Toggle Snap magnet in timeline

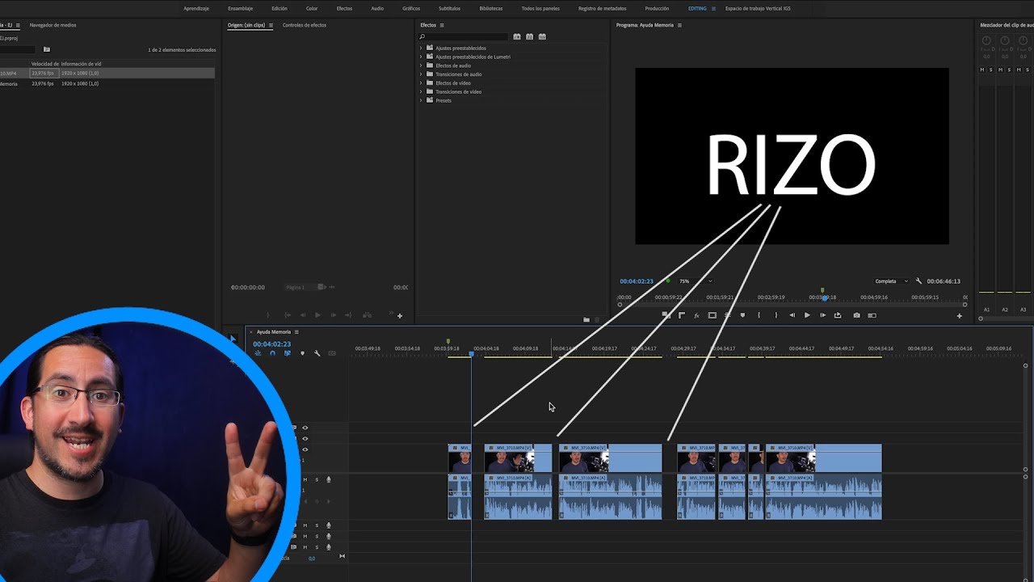[x=272, y=353]
